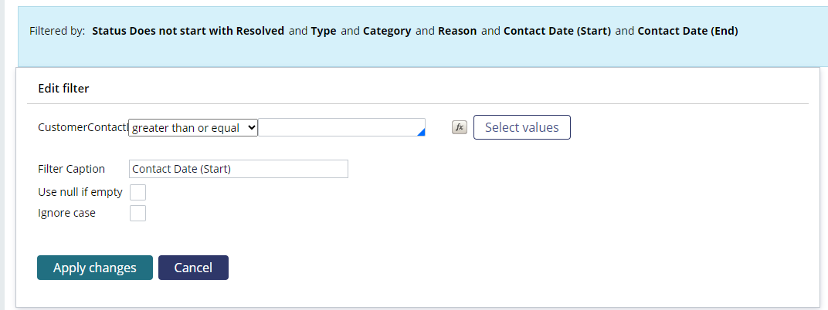Screen dimensions: 828x310
Task: Open the Category filter link
Action: pyautogui.click(x=387, y=31)
